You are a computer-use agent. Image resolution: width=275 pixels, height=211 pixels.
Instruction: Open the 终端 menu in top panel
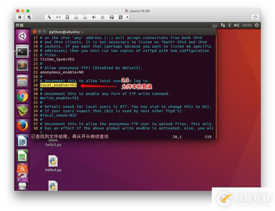point(19,25)
